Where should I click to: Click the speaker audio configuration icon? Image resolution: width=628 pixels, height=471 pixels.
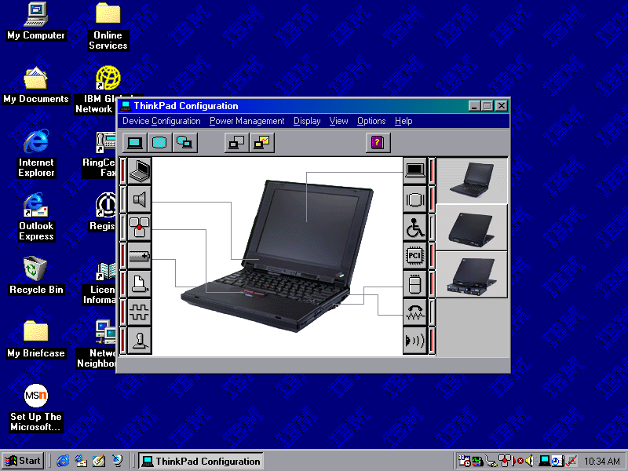[x=139, y=199]
